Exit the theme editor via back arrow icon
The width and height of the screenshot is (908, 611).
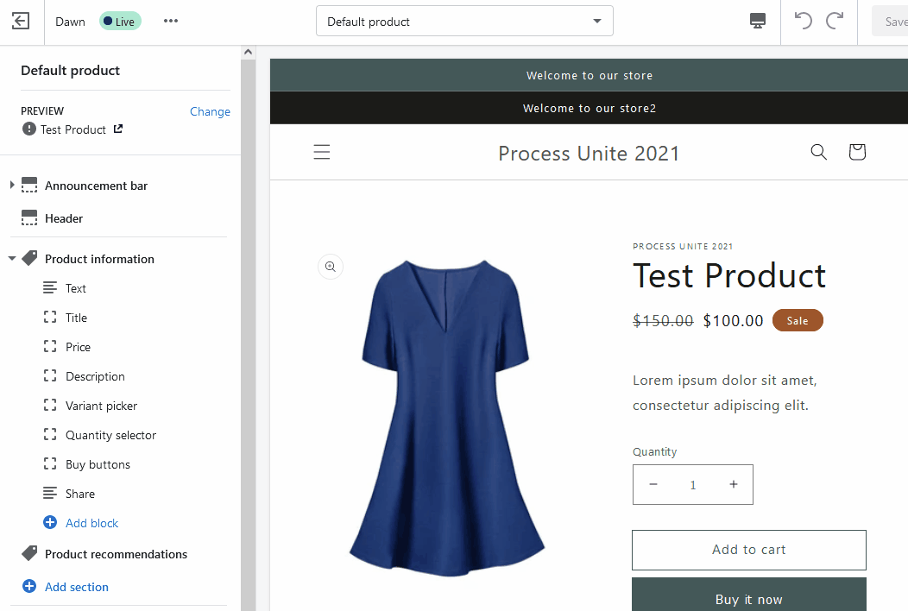coord(20,22)
